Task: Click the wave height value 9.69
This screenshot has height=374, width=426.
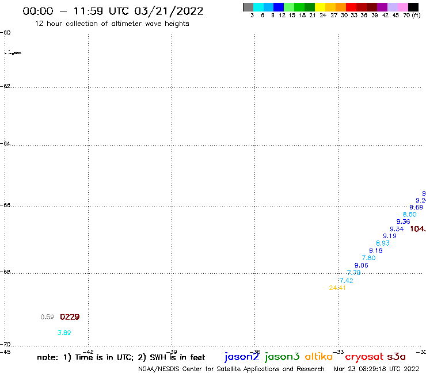Action: coord(416,208)
